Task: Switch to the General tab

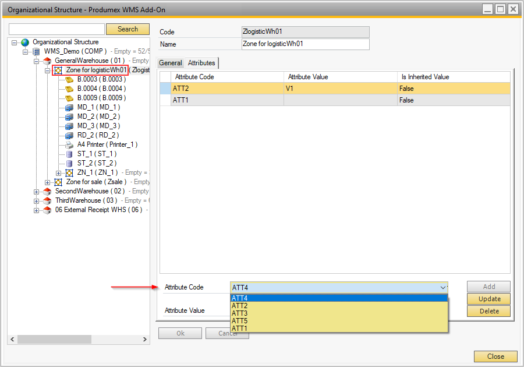Action: (171, 63)
